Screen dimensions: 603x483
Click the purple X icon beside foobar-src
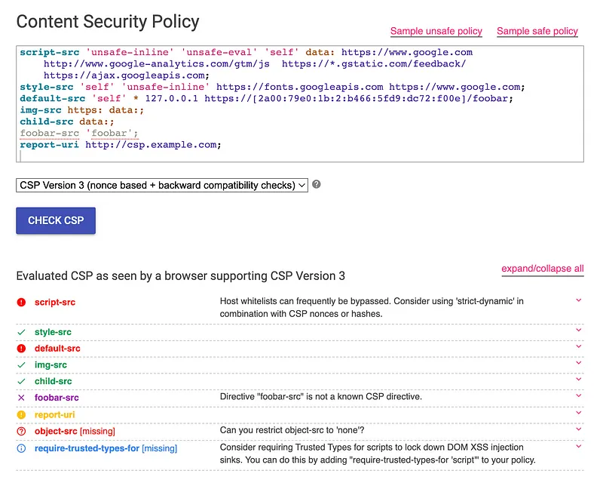[x=21, y=398]
